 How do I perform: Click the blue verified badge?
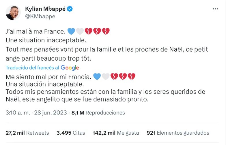click(70, 9)
